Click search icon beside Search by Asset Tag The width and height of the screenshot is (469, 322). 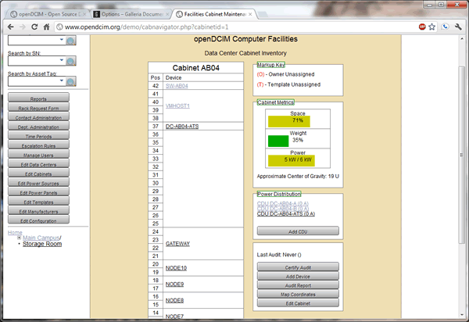coord(70,82)
